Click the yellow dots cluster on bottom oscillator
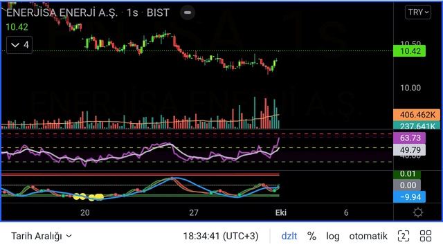The image size is (443, 249). [89, 196]
